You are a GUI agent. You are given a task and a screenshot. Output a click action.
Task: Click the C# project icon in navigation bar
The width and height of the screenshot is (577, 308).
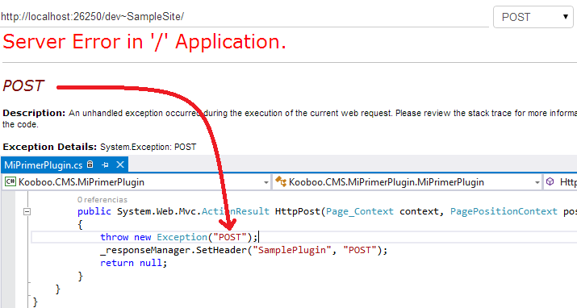click(x=10, y=181)
